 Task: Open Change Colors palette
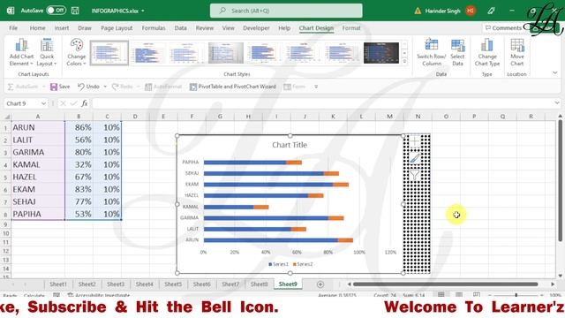pyautogui.click(x=77, y=52)
